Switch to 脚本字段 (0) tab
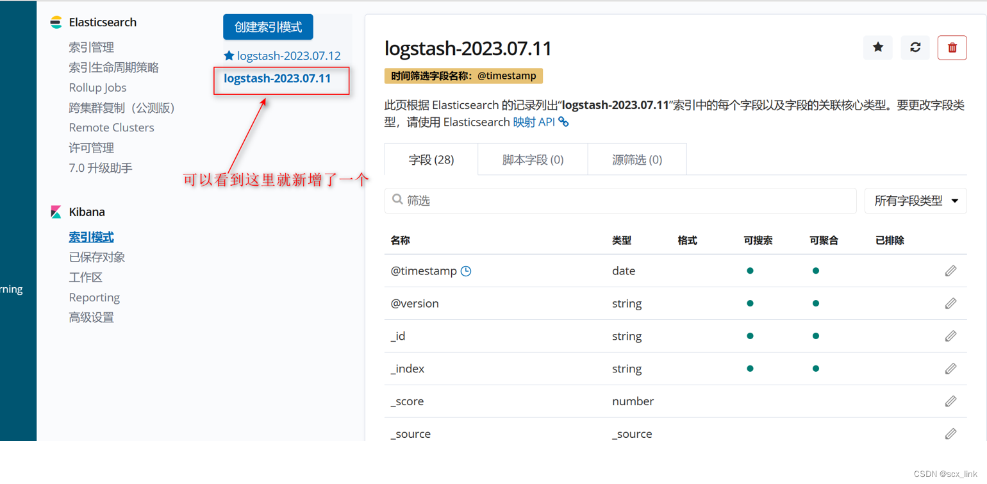 pos(533,160)
